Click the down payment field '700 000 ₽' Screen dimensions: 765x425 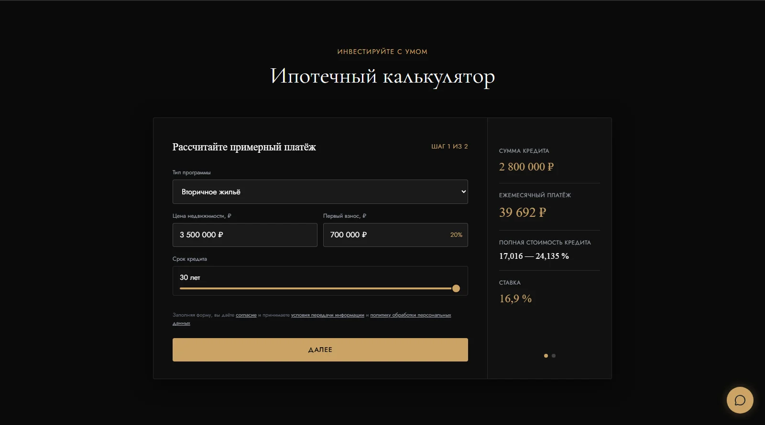tap(395, 235)
